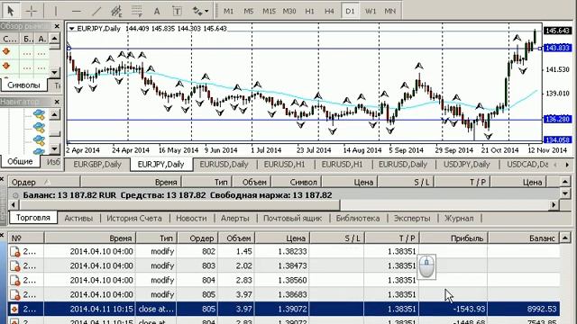The image size is (577, 324).
Task: Open the Торговля terminal tab
Action: (33, 218)
